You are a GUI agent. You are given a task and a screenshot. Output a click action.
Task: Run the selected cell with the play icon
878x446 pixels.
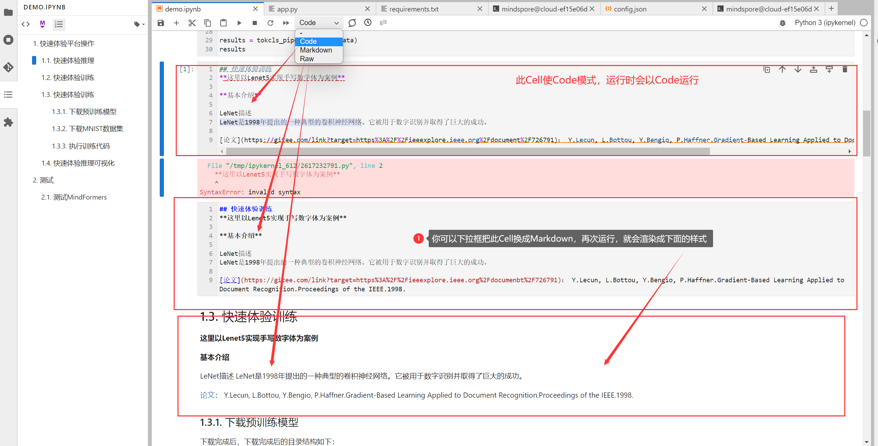point(239,23)
